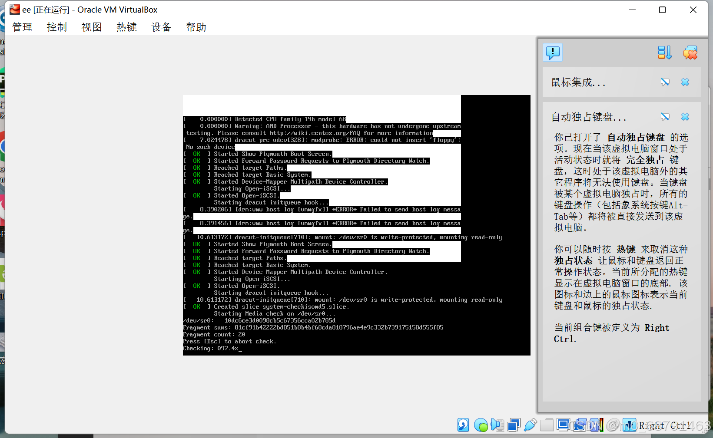713x438 pixels.
Task: Click the 'Created slice system-checkisomd5.slice.' line
Action: 282,307
